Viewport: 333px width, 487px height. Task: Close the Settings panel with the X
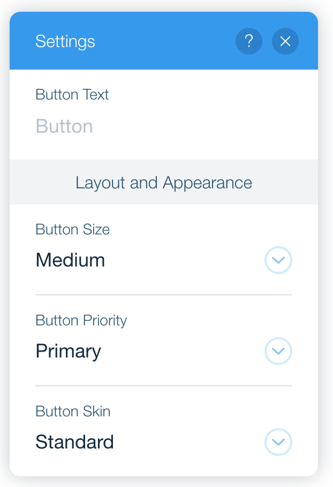coord(285,41)
